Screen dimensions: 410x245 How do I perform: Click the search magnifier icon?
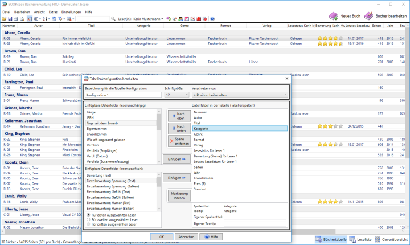click(114, 19)
